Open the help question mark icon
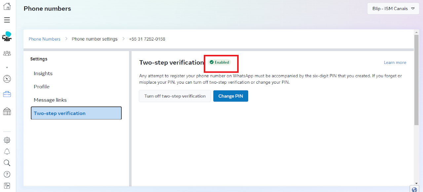Image resolution: width=423 pixels, height=192 pixels. pyautogui.click(x=7, y=174)
